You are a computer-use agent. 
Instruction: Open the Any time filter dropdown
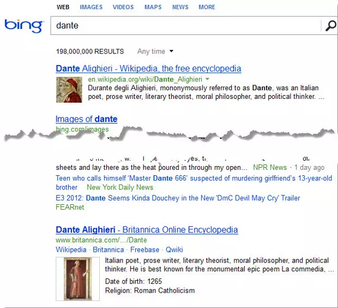click(155, 51)
